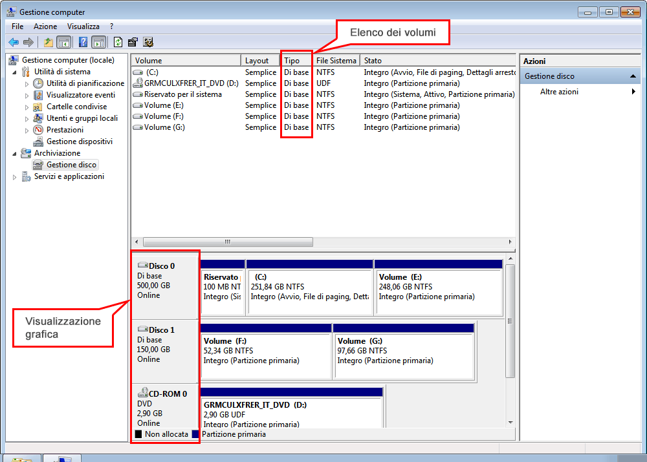Open the Help question mark icon
647x462 pixels.
coord(83,42)
